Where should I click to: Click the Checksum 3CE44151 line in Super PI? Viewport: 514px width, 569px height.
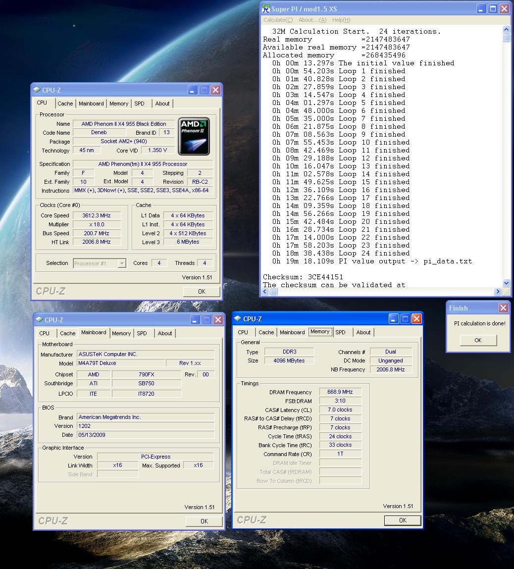click(x=303, y=277)
